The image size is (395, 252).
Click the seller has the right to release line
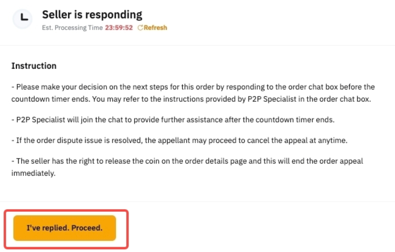[x=187, y=161]
